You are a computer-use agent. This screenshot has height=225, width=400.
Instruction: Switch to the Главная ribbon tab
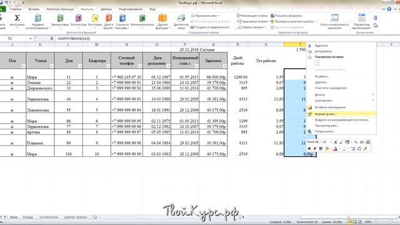point(16,9)
